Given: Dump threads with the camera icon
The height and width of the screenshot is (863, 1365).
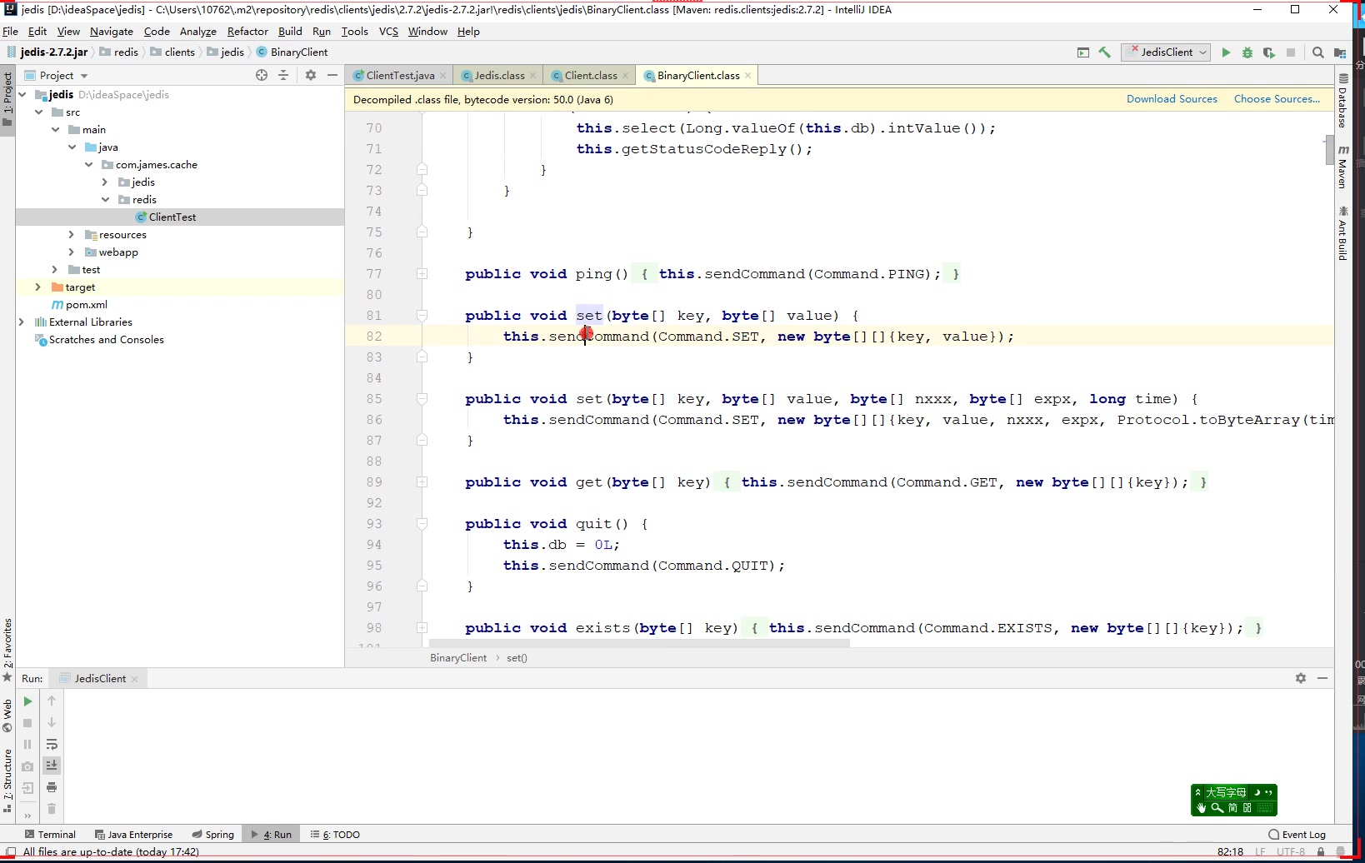Looking at the screenshot, I should [27, 766].
